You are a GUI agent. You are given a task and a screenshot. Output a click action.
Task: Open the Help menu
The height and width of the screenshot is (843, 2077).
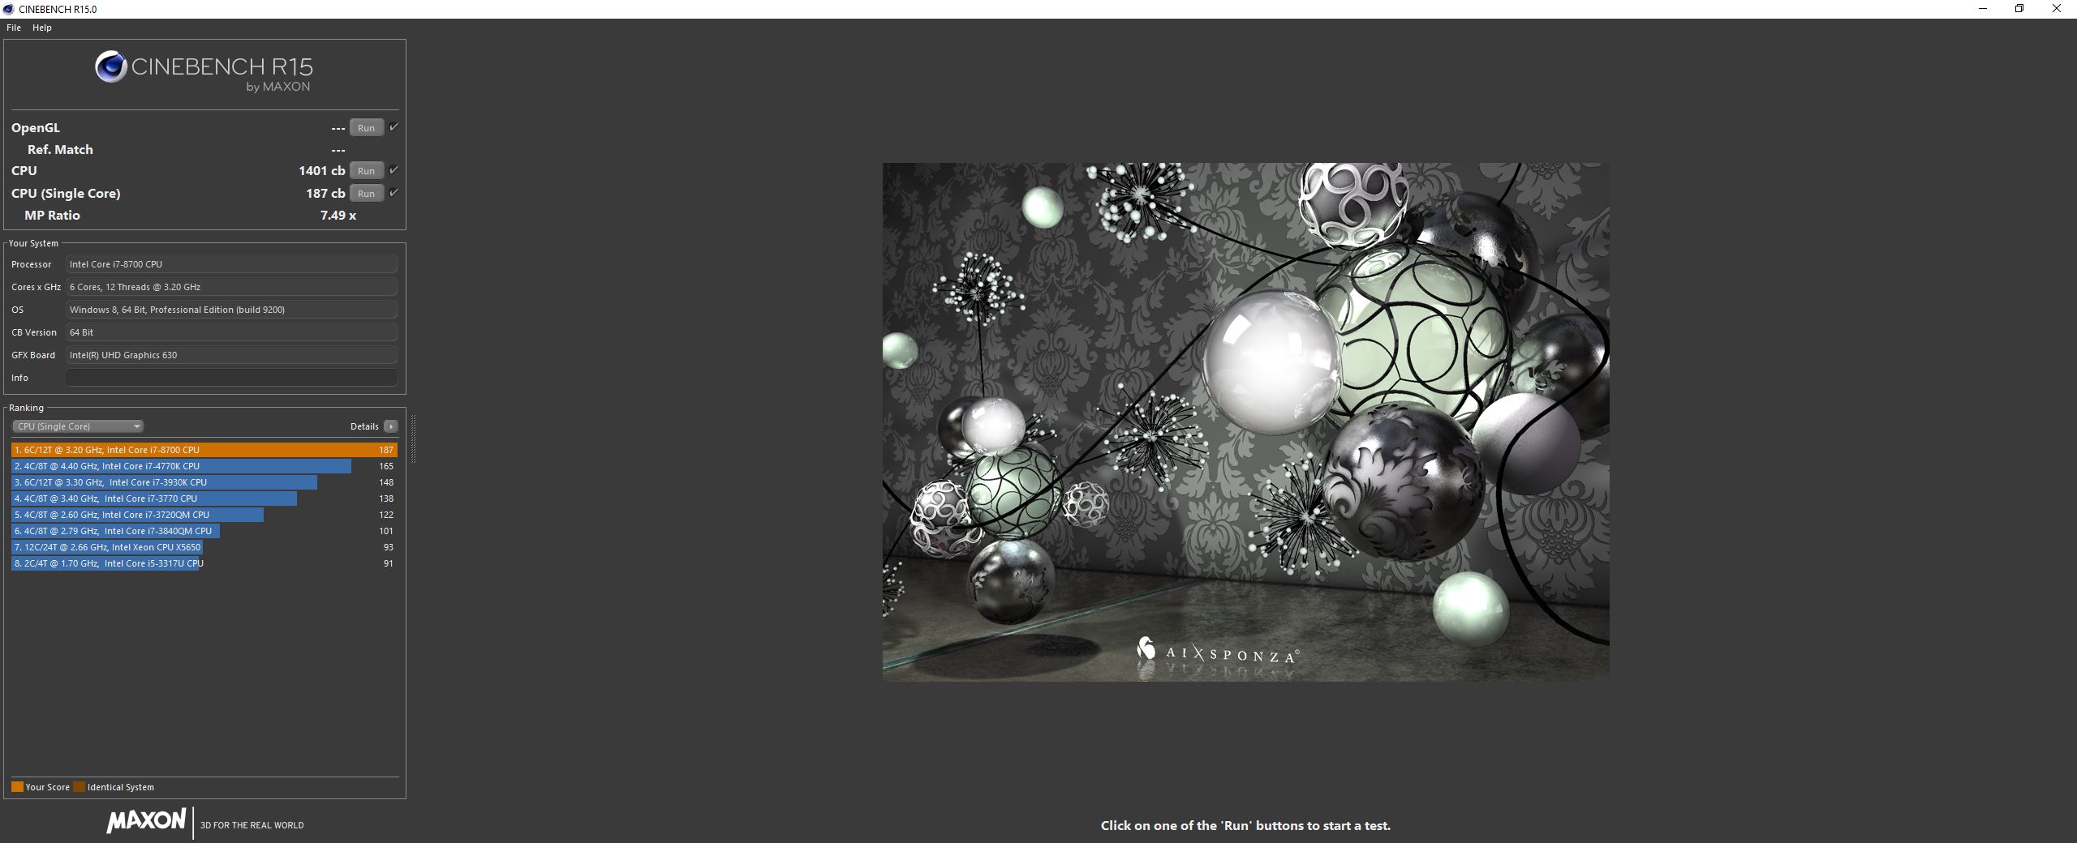pos(42,28)
